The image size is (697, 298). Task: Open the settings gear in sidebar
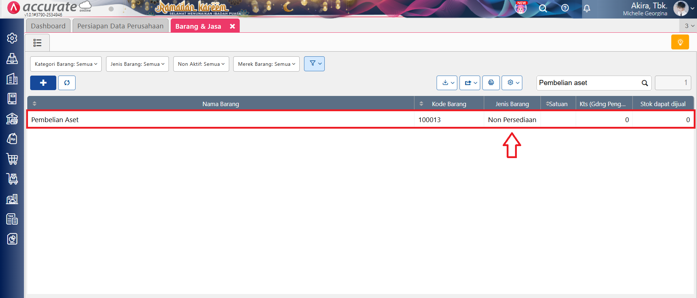[12, 38]
